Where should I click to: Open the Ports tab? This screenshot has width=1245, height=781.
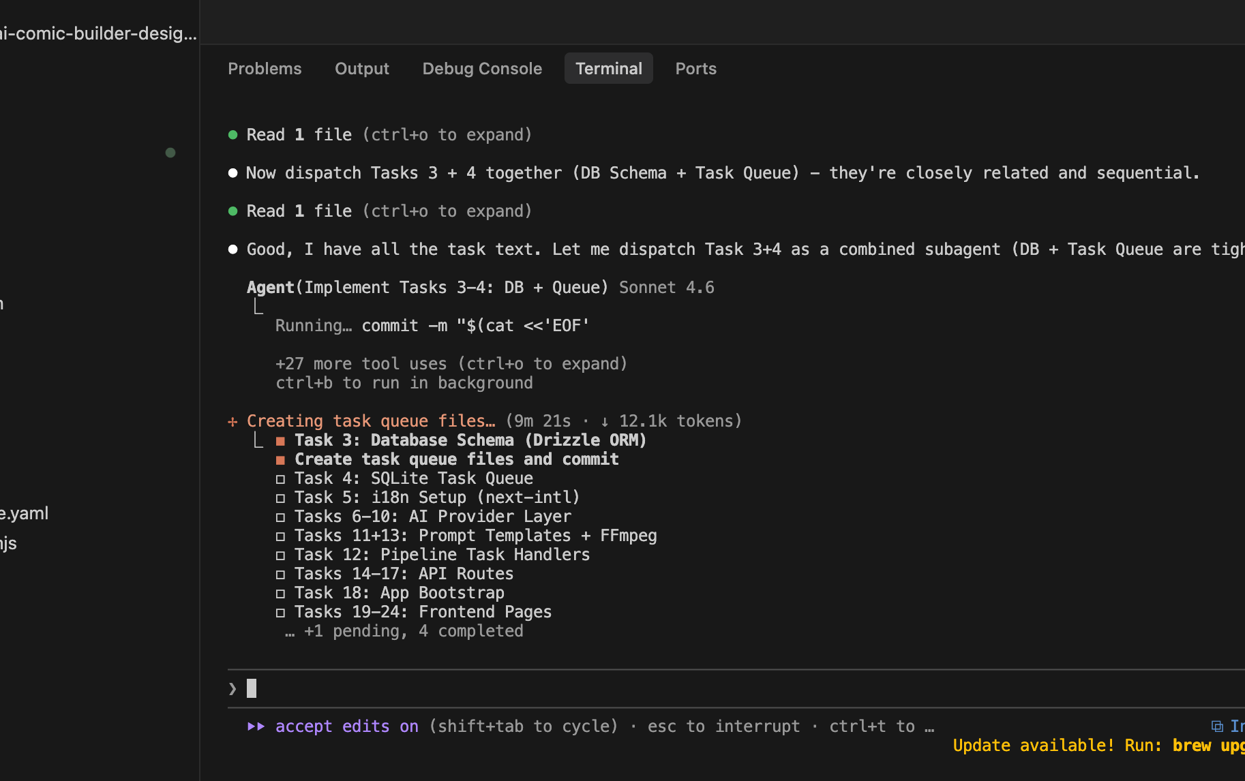(x=695, y=69)
